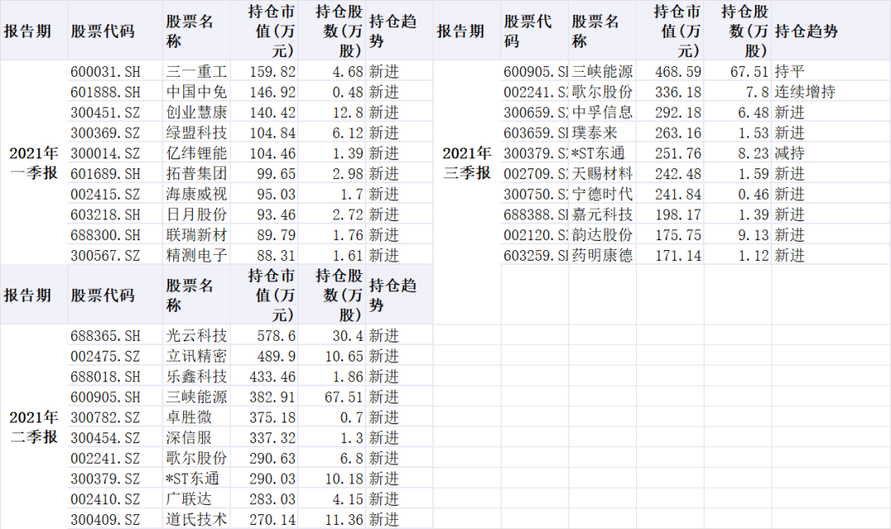
Task: Select market value 433.46
Action: (x=272, y=376)
